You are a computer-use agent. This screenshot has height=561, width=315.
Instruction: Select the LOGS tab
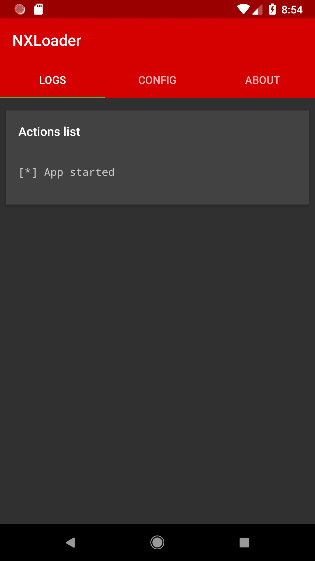click(x=52, y=80)
